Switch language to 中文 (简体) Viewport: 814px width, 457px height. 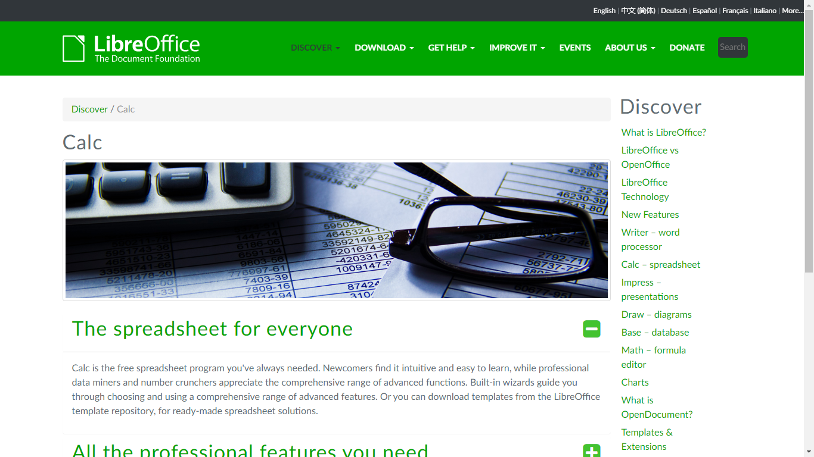click(x=638, y=11)
